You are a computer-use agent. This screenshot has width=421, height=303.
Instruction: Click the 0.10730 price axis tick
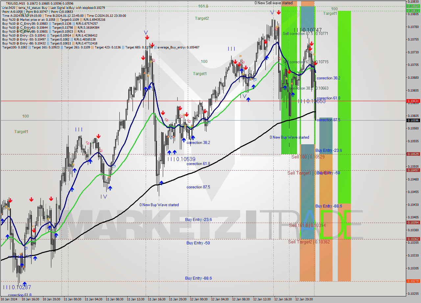(413, 52)
